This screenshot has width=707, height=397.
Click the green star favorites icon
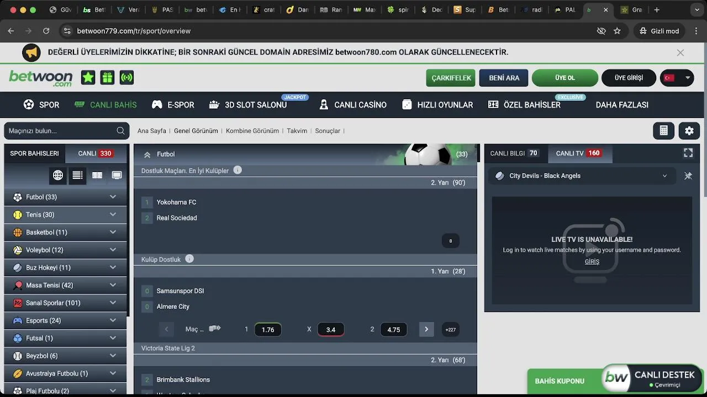[x=88, y=78]
